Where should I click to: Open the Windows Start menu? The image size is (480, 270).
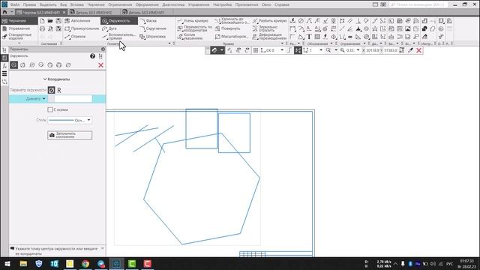7,263
